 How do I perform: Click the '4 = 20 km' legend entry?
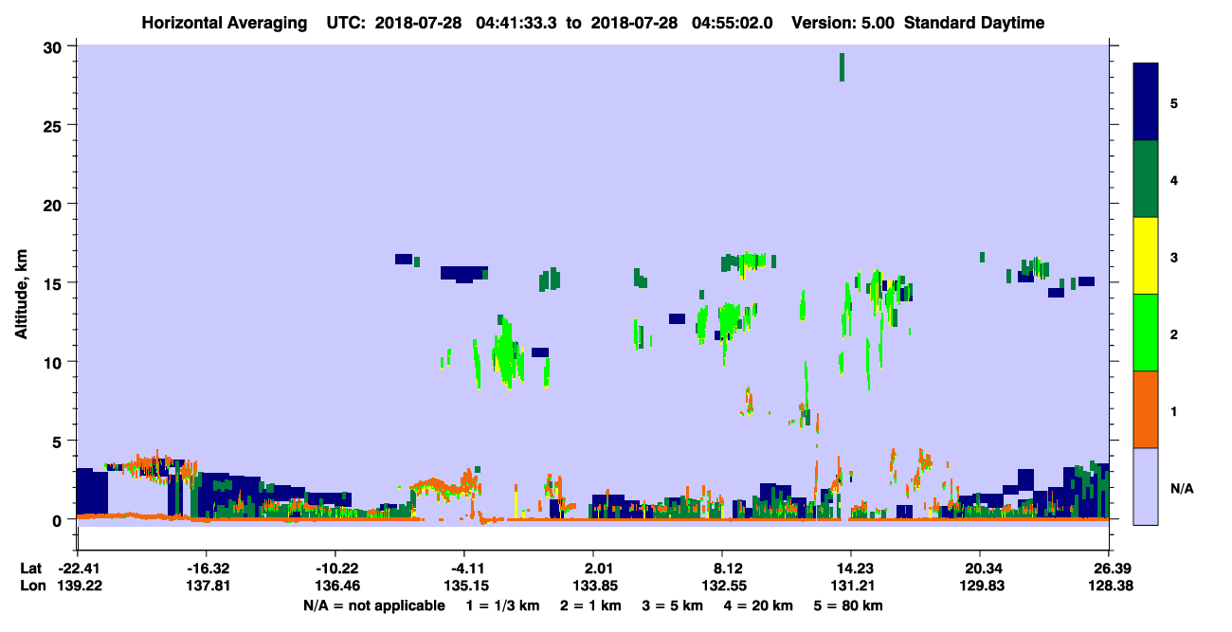coord(758,605)
